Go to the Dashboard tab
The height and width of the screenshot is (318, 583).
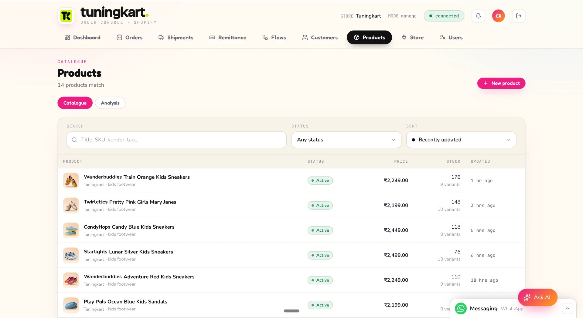pyautogui.click(x=82, y=38)
